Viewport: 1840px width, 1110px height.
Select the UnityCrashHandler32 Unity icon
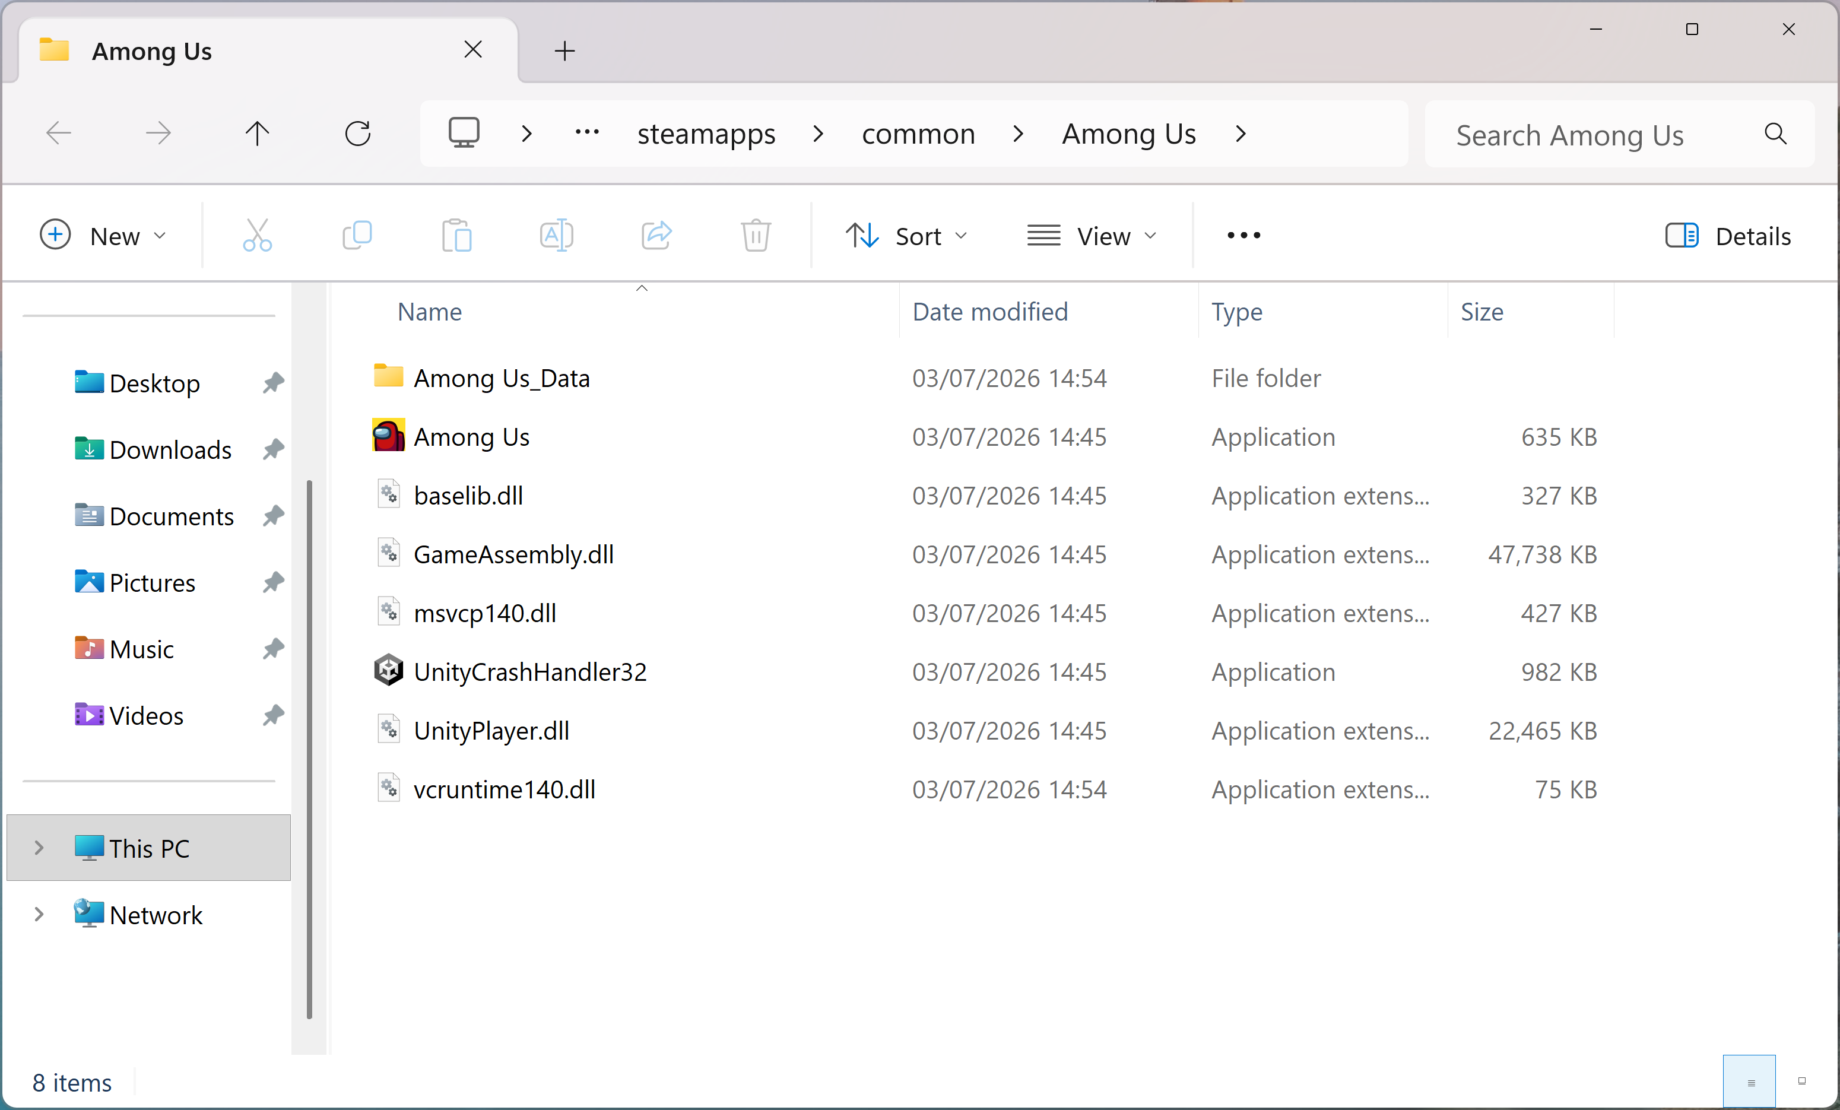click(388, 671)
